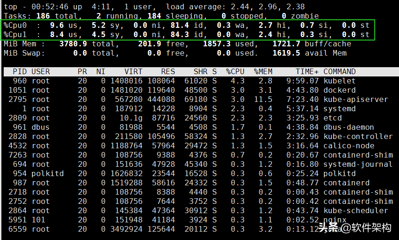Click the MiB Swap label

[x=24, y=53]
